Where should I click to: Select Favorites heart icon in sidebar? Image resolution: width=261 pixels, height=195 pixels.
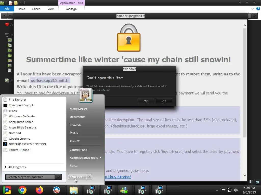point(7,25)
